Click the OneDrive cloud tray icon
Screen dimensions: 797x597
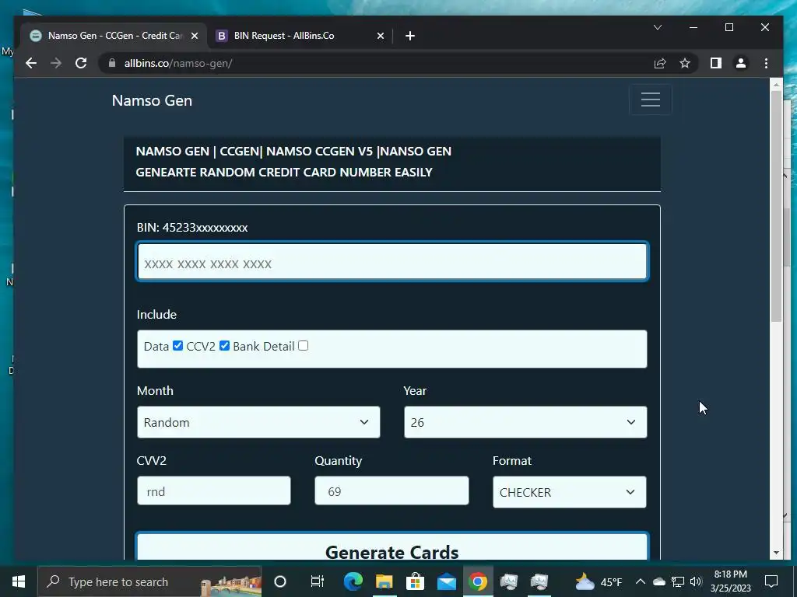coord(658,581)
